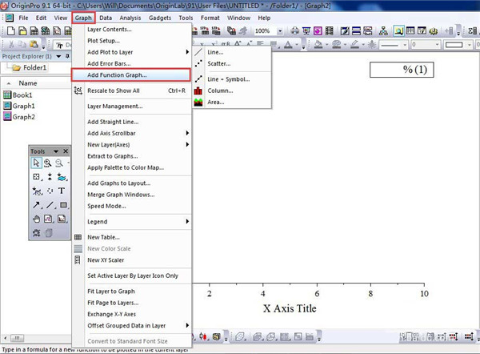
Task: Close the Tools floating panel
Action: point(66,151)
